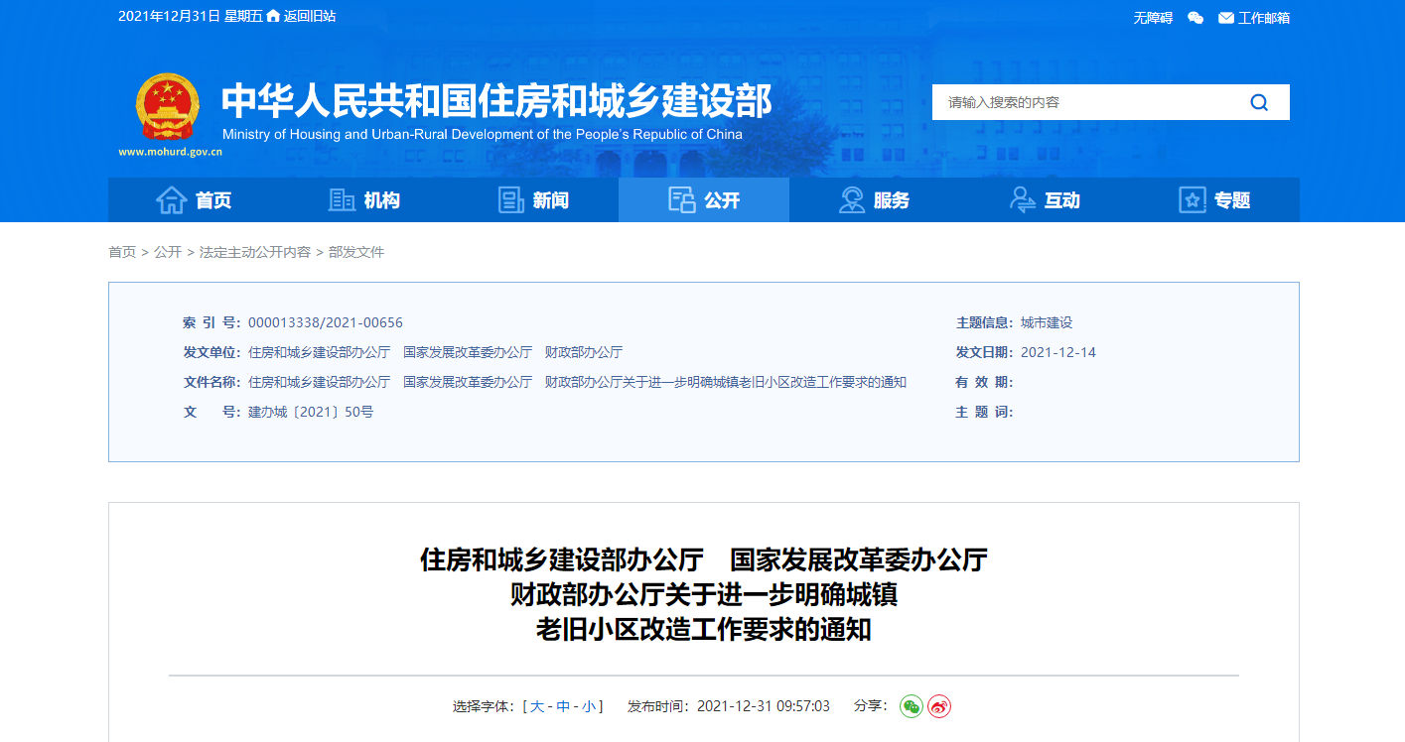The width and height of the screenshot is (1405, 742).
Task: Open the 专题 navigation tab
Action: (x=1214, y=200)
